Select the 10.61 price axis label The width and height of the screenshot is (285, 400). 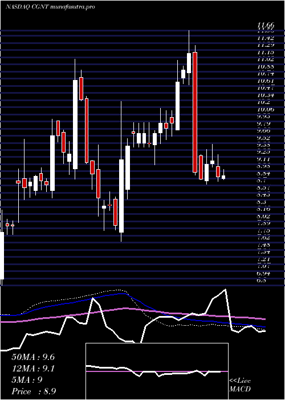(x=266, y=81)
